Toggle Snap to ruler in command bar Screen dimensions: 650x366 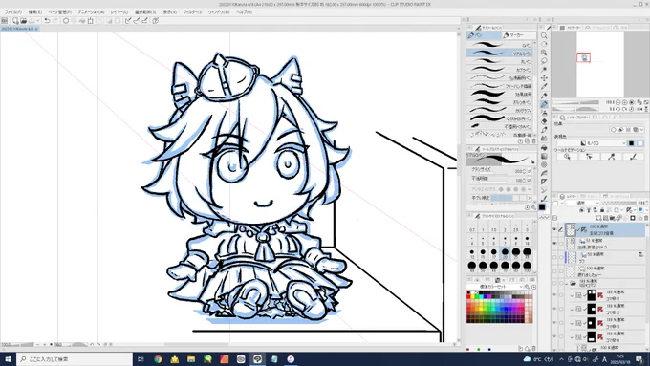(128, 20)
